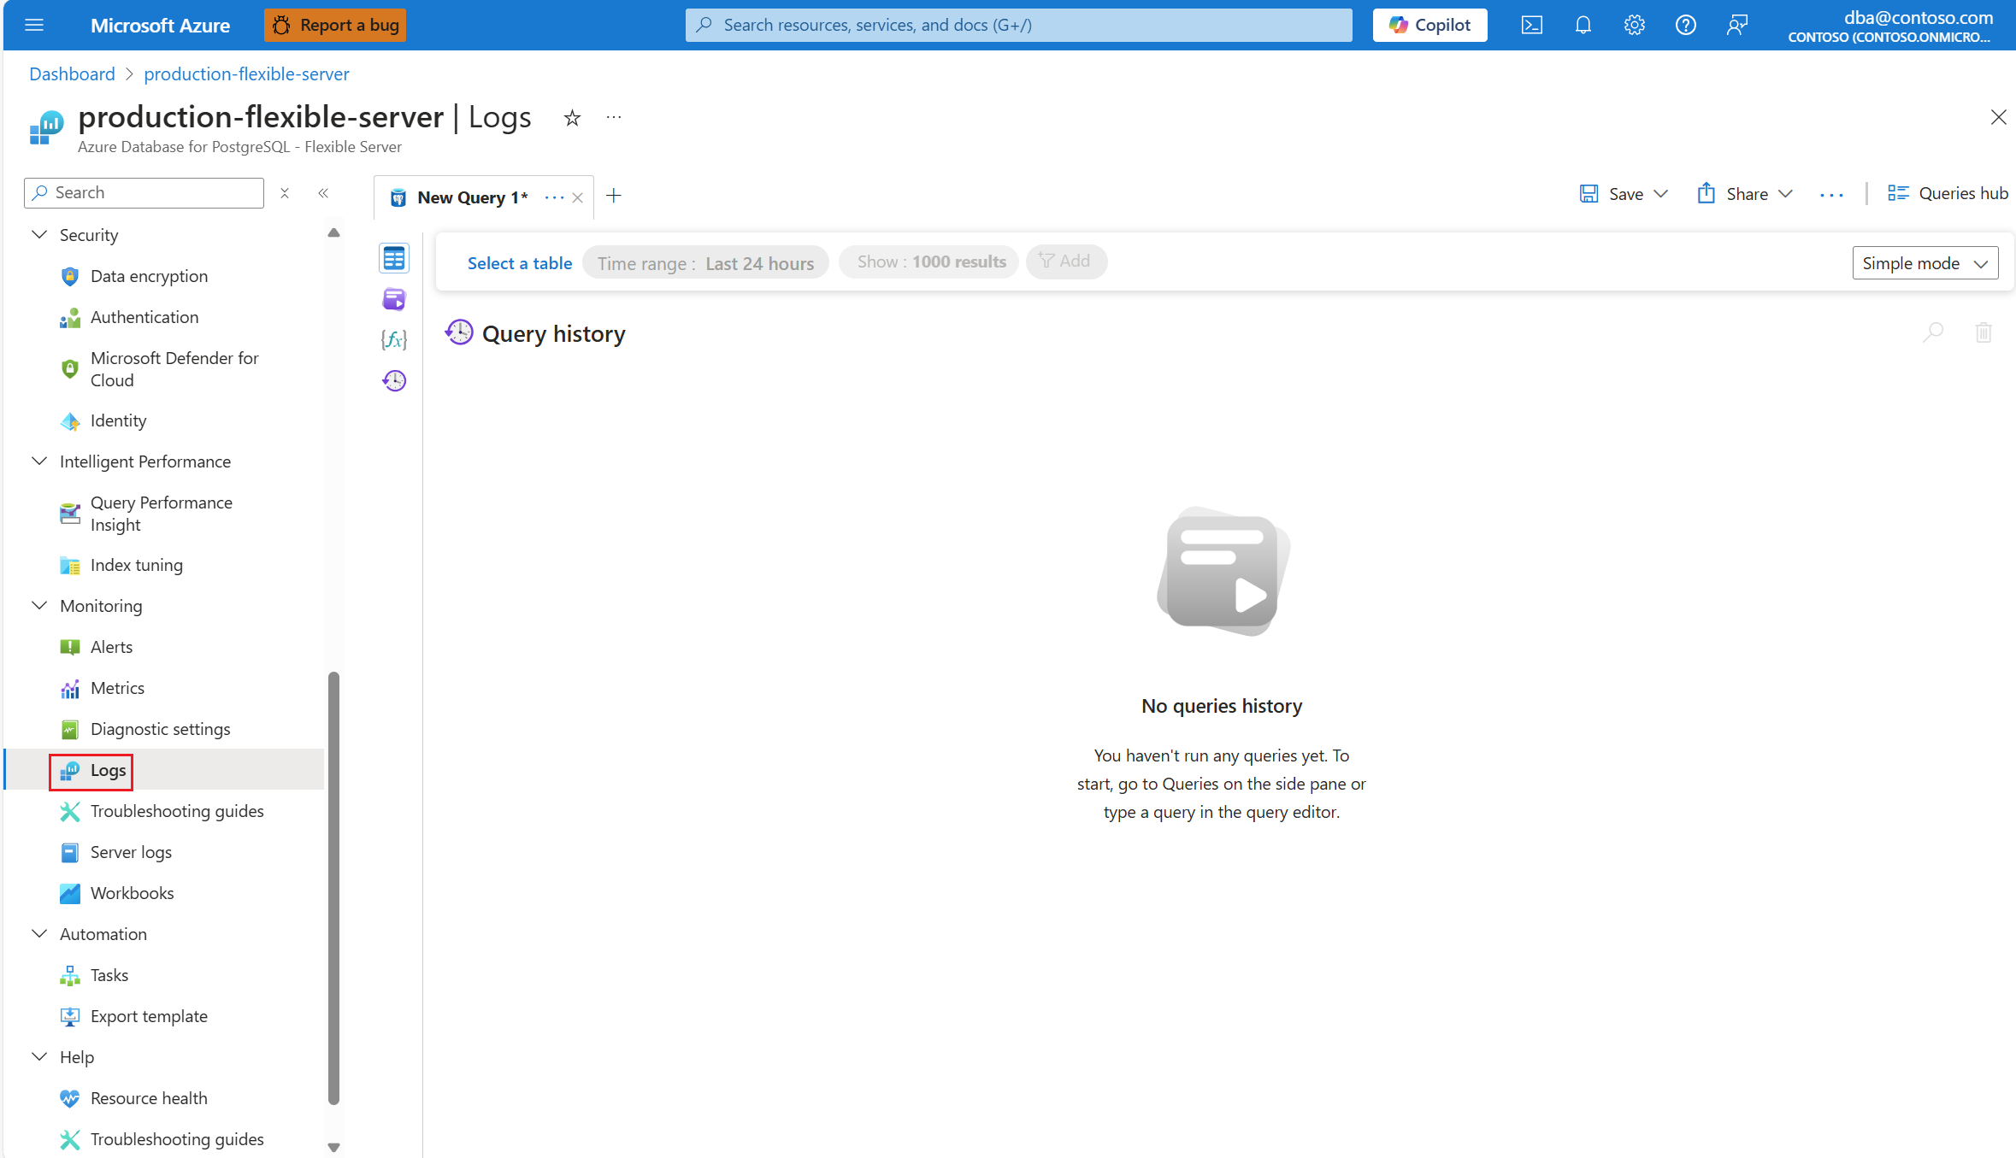
Task: Collapse the sidebar with the double chevron
Action: [323, 193]
